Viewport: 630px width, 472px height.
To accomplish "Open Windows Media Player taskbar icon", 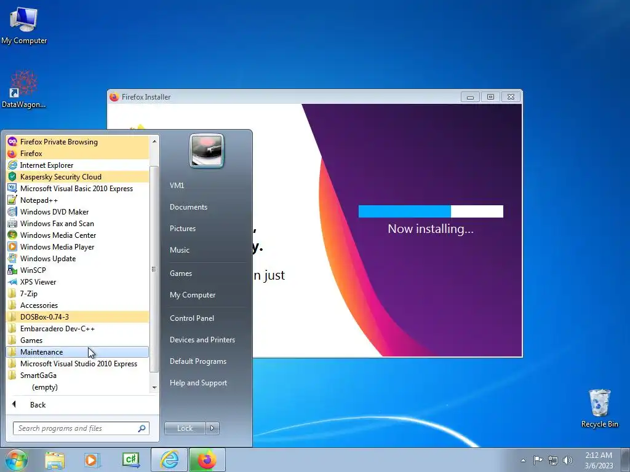I will tap(92, 460).
